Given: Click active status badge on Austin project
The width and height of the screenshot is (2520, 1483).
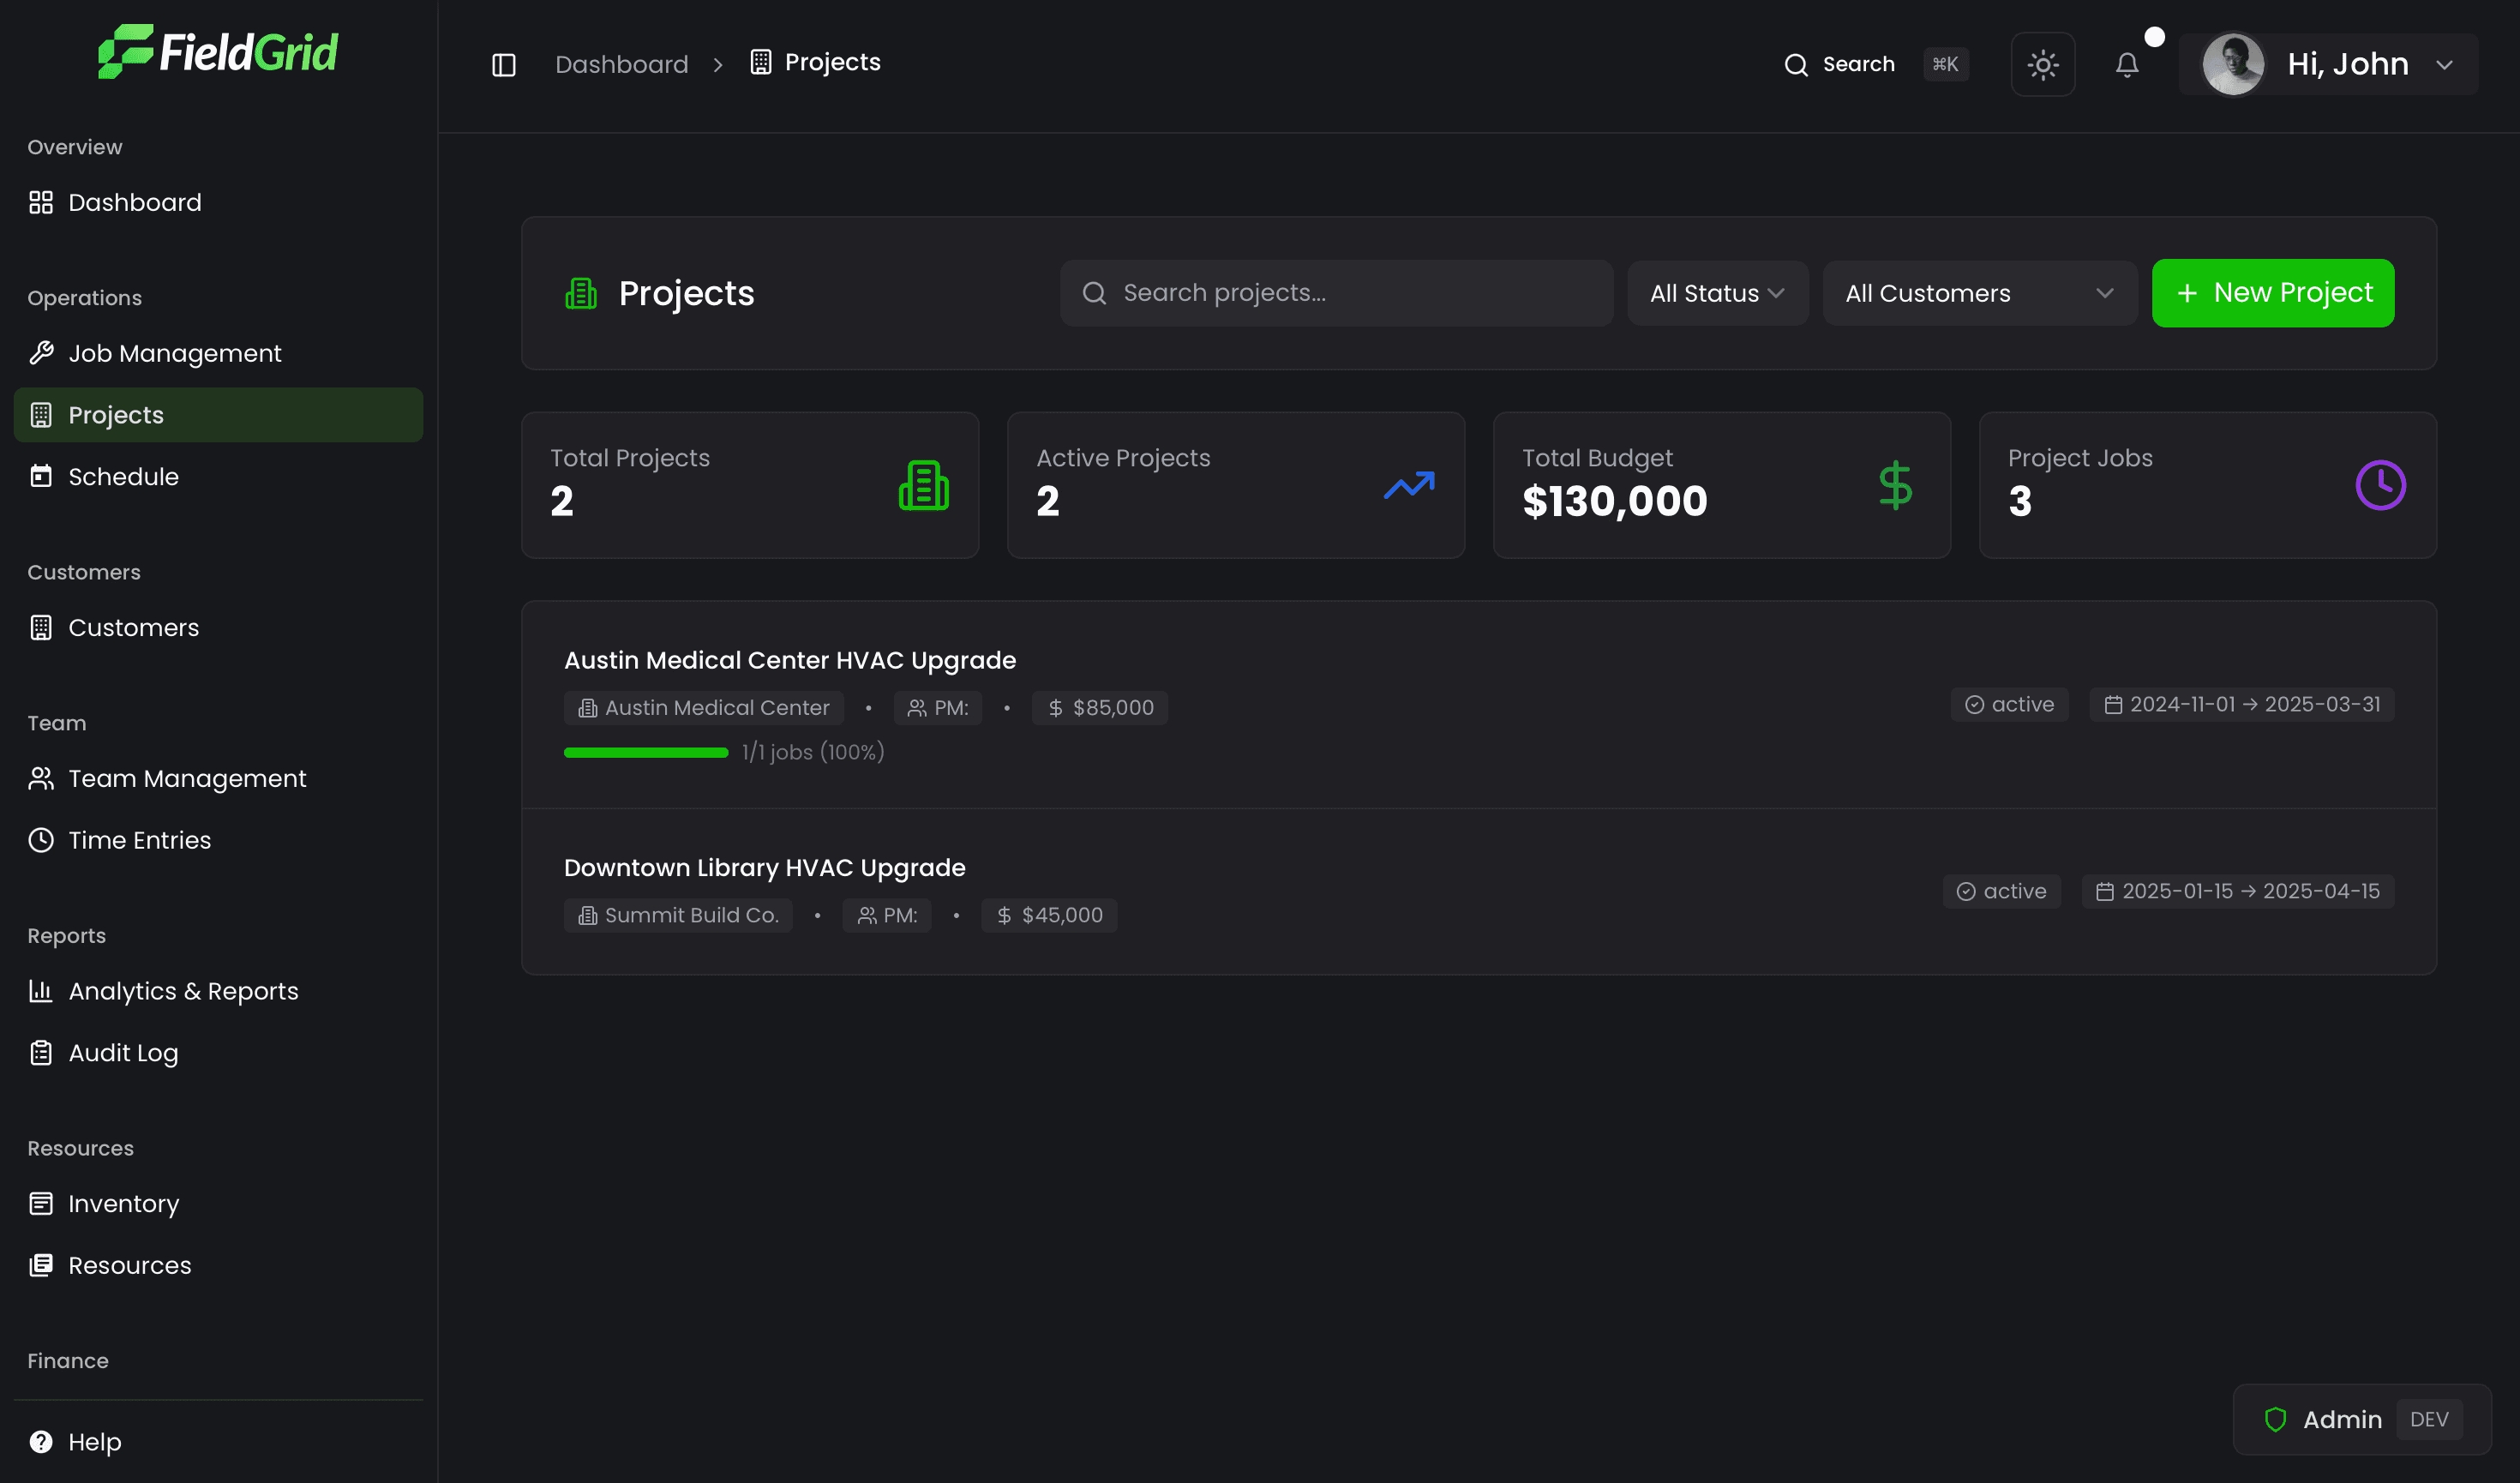Looking at the screenshot, I should 2009,705.
